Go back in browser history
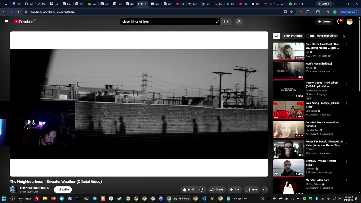The height and width of the screenshot is (203, 361). 4,12
